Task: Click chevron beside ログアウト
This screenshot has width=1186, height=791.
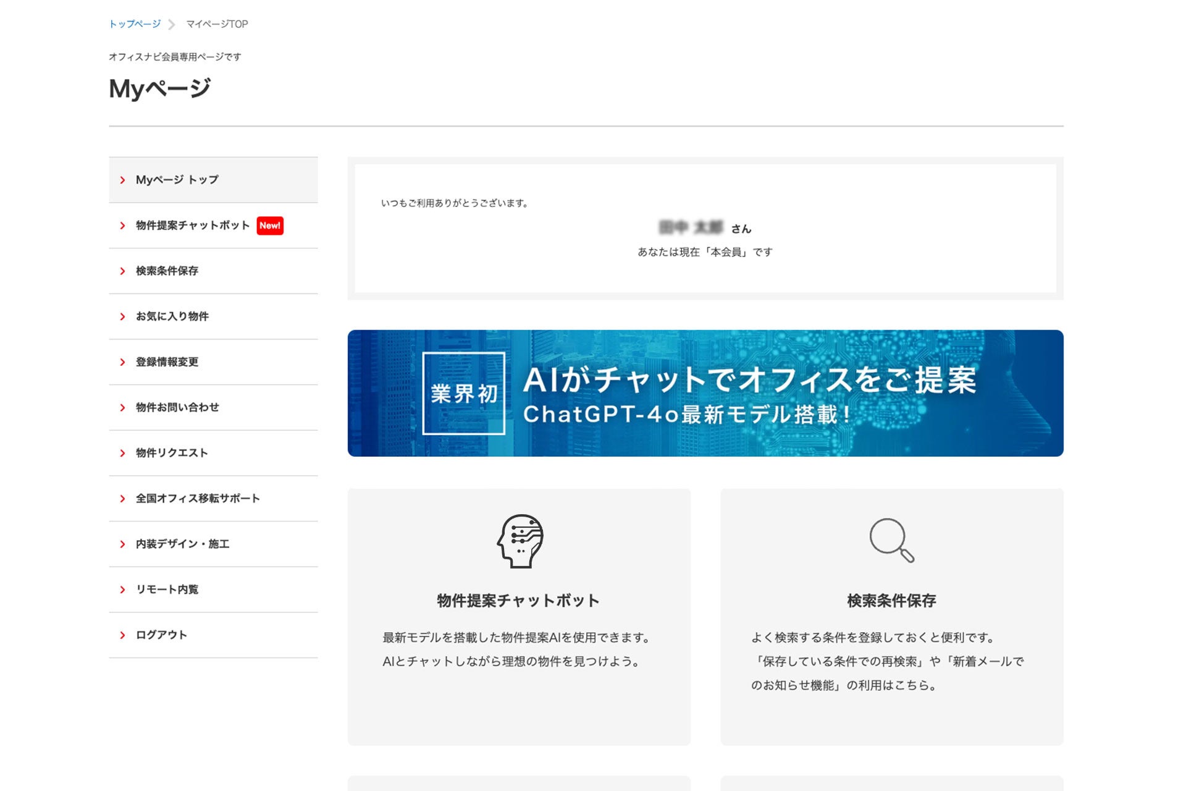Action: 122,635
